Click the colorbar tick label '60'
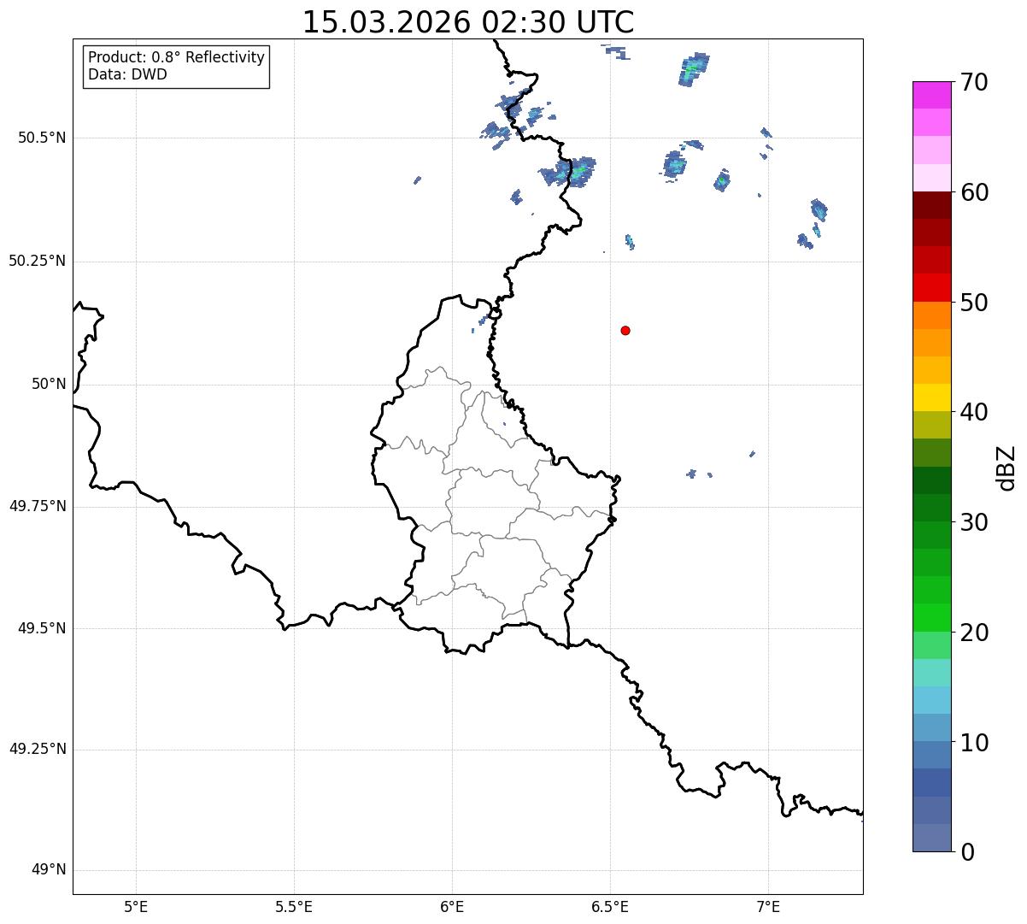1027x924 pixels. 975,192
